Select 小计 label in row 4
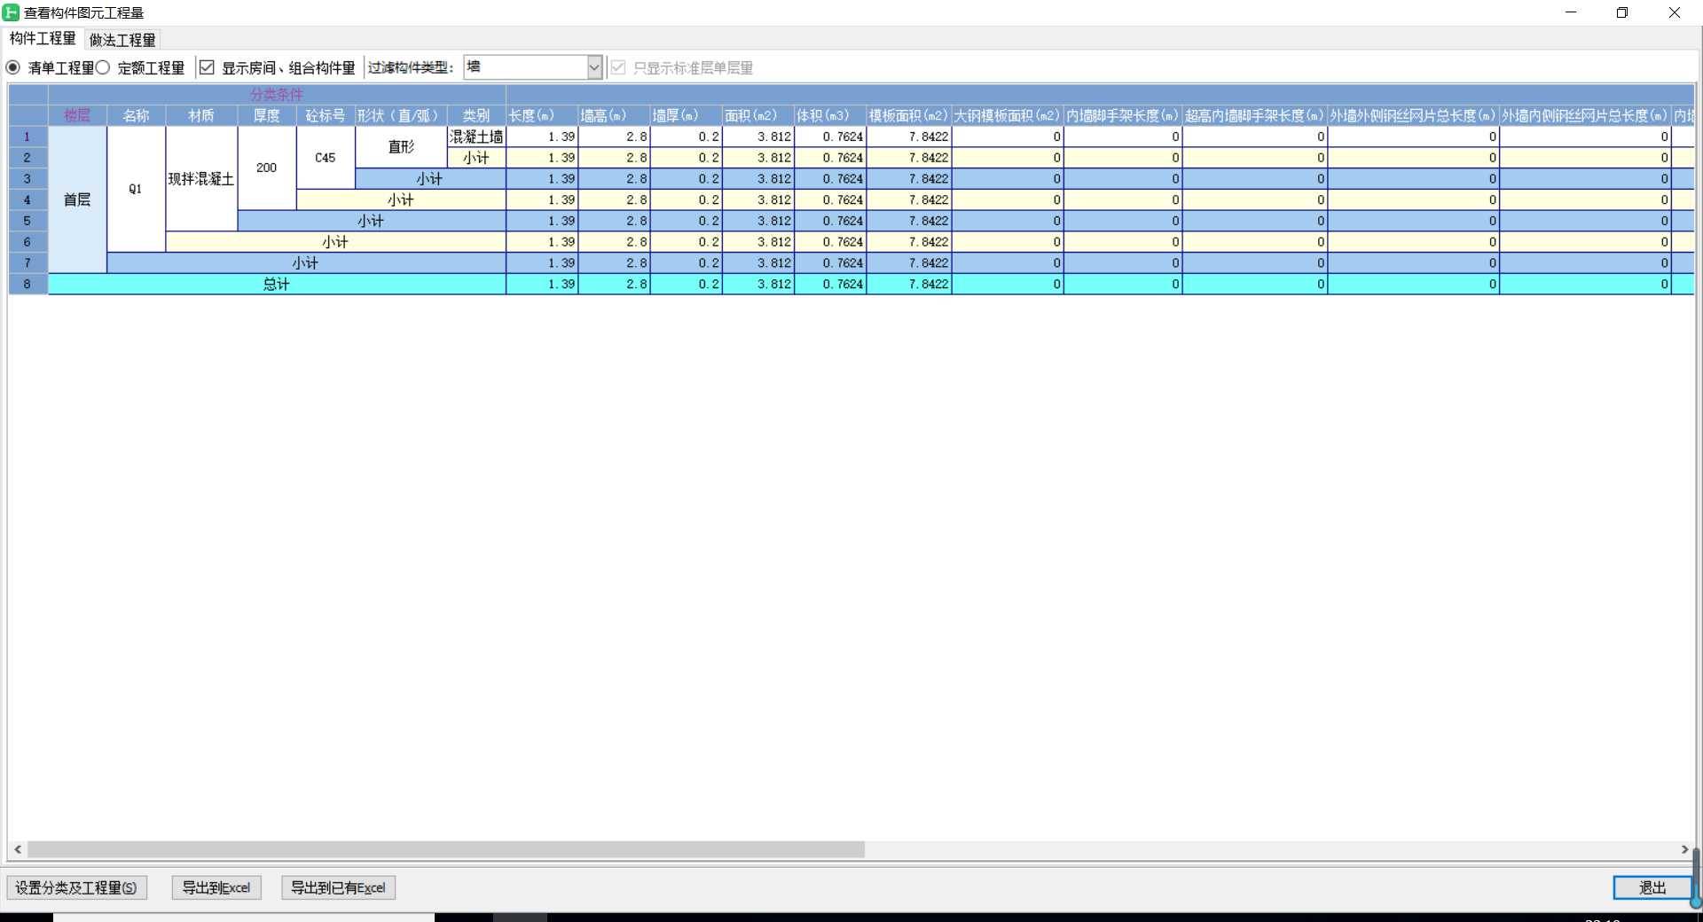The width and height of the screenshot is (1703, 922). (x=401, y=199)
